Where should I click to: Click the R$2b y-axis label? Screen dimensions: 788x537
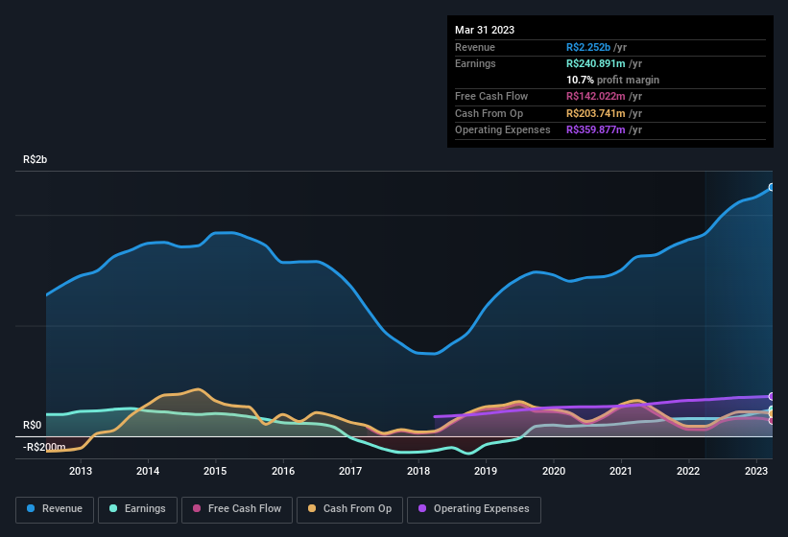(36, 159)
